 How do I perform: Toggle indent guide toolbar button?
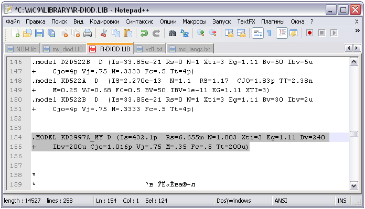tap(282, 33)
